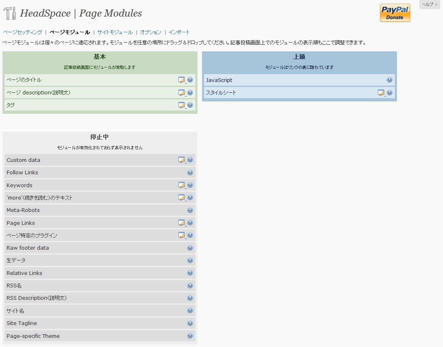The width and height of the screenshot is (443, 347).
Task: Click edit icon for ページ特定のプラグイン
Action: click(x=182, y=235)
